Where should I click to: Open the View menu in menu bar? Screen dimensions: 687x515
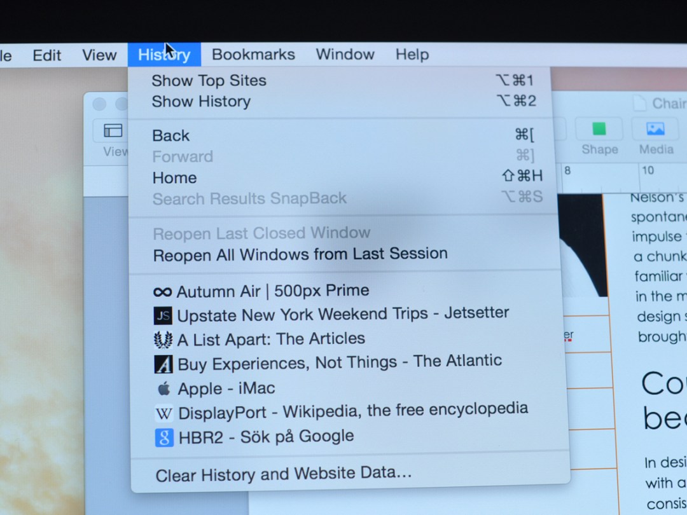pos(99,55)
